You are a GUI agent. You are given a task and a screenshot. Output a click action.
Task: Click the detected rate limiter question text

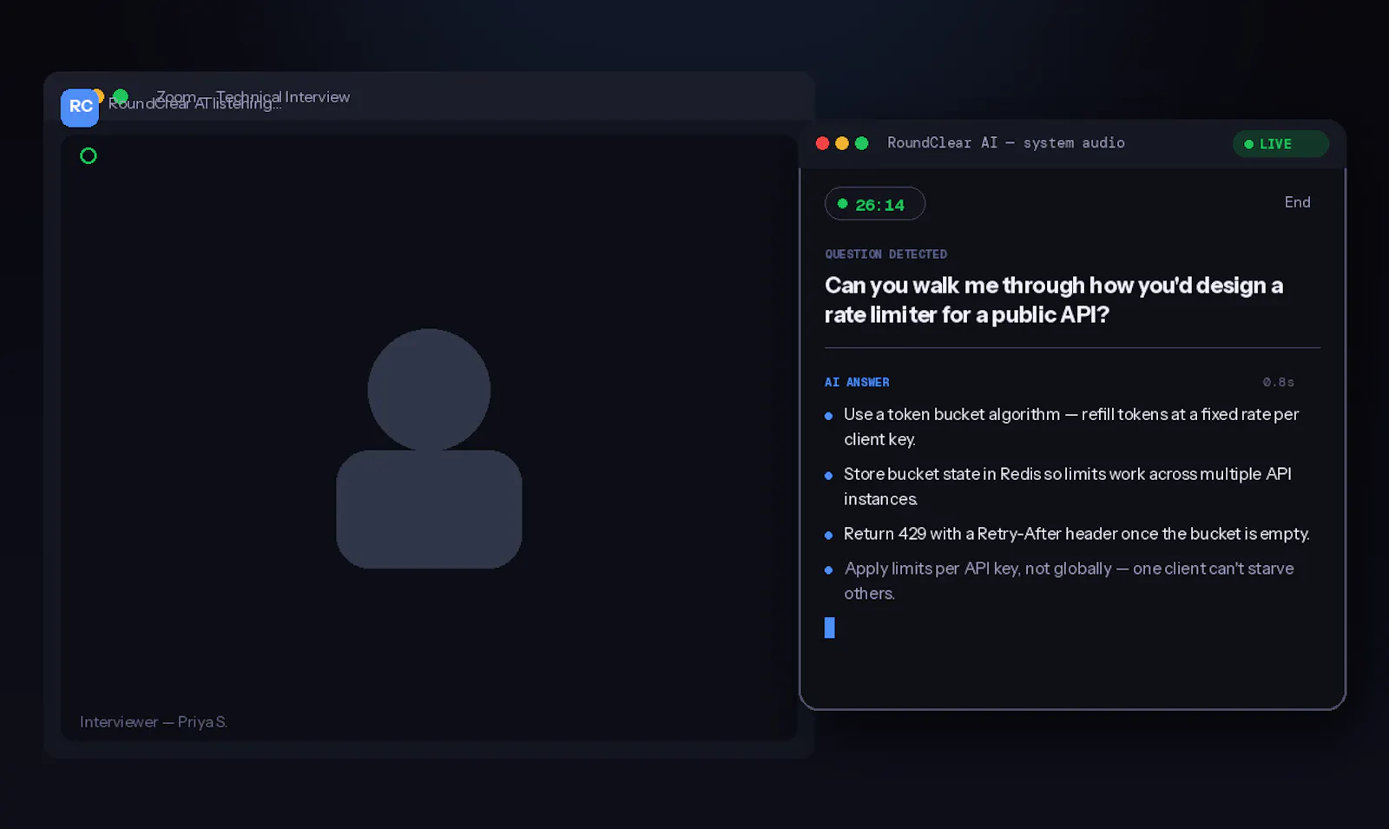pos(1054,299)
